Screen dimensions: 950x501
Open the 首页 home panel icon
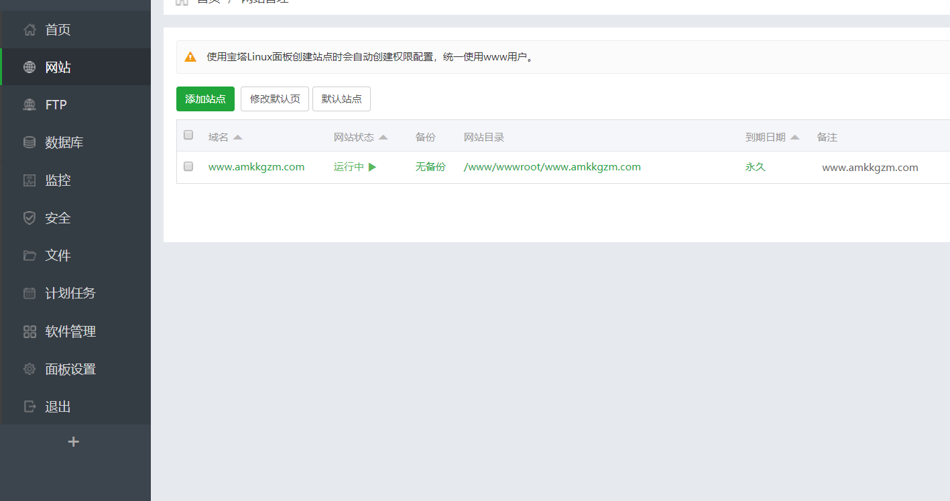[x=29, y=29]
